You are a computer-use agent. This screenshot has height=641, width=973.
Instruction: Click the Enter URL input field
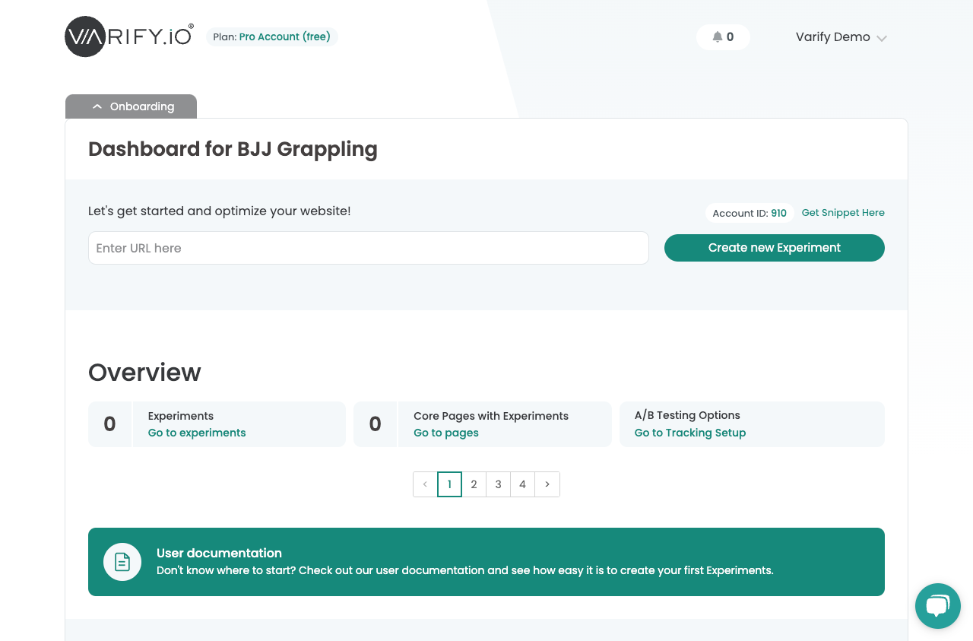(368, 248)
